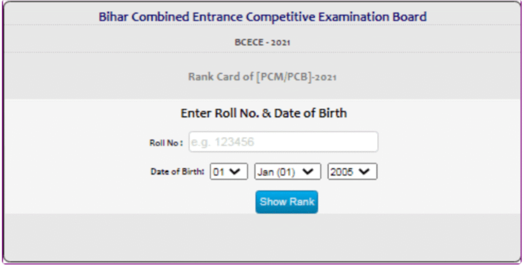Open the day dropdown showing 01
The height and width of the screenshot is (266, 524).
tap(229, 172)
